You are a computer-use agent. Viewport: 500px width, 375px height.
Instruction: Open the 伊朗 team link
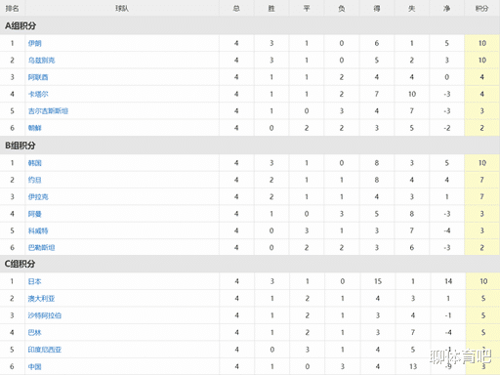point(35,43)
